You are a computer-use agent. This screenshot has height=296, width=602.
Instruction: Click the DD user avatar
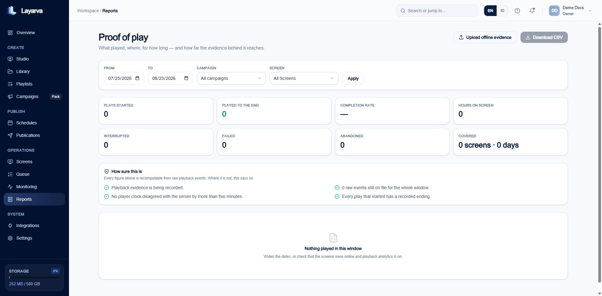(x=554, y=11)
